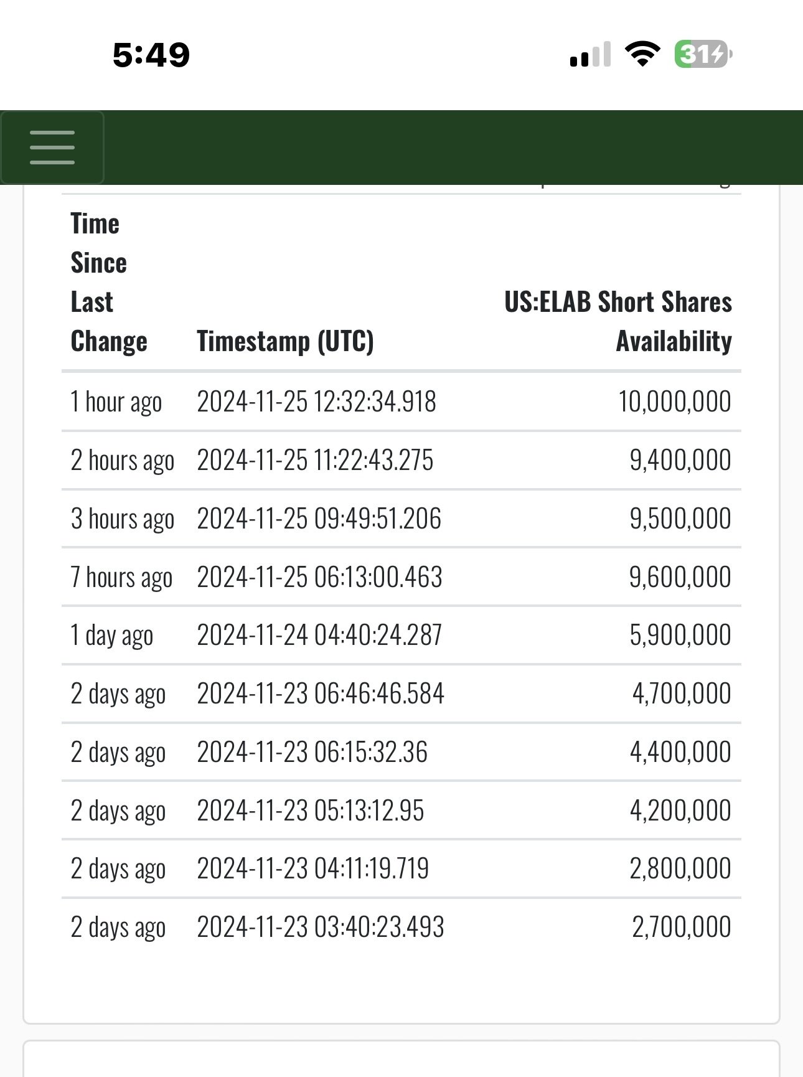This screenshot has height=1077, width=803.
Task: Select the 4,400,000 availability value
Action: click(x=680, y=752)
